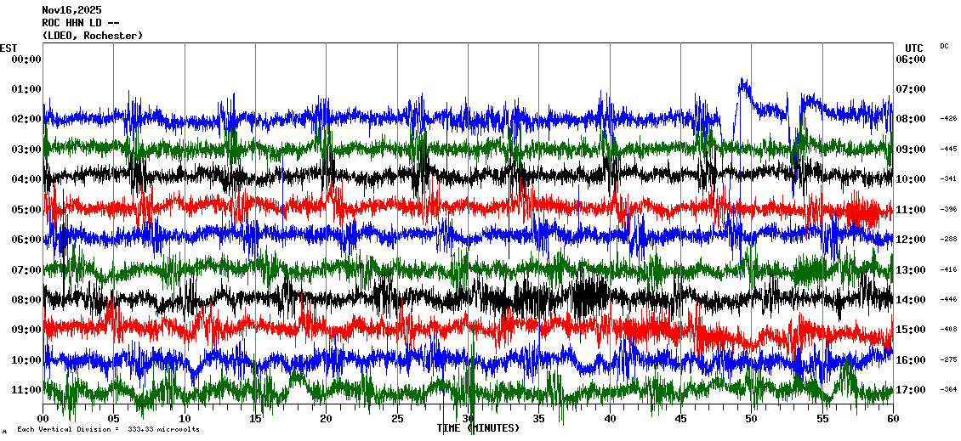The height and width of the screenshot is (441, 961).
Task: Click the (LDEO, Rochester) network label
Action: pos(92,36)
